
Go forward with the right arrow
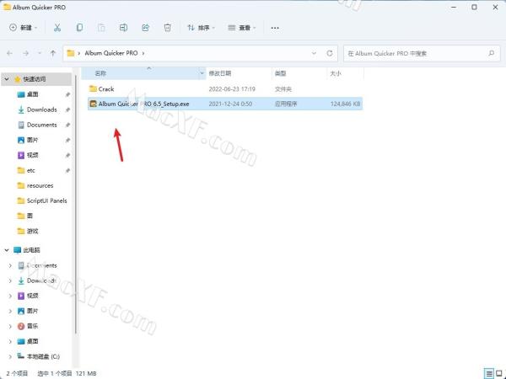pyautogui.click(x=26, y=53)
